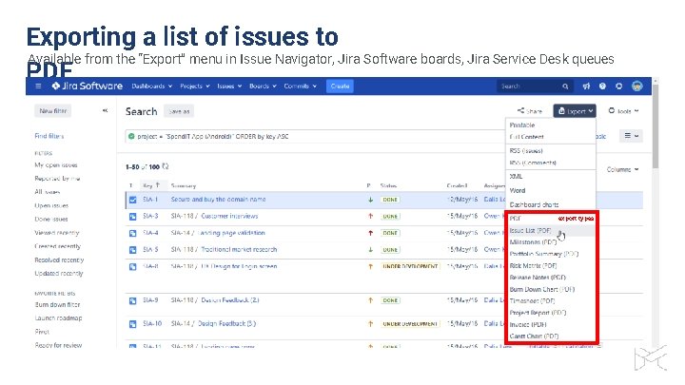685x385 pixels.
Task: Click the sub-task icon for SIA-5
Action: pos(133,250)
